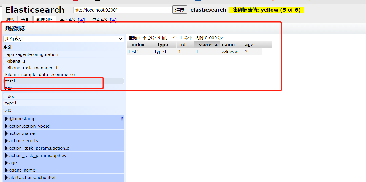The image size is (366, 182).
Task: Click the age value 3 cell
Action: tap(253, 52)
